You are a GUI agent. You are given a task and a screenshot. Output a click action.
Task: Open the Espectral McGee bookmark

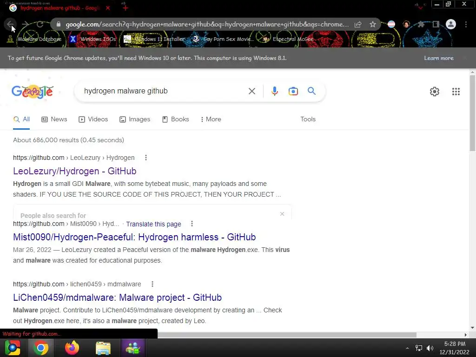coord(288,39)
